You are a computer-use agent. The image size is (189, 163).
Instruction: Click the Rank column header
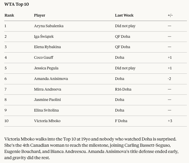coord(9,15)
